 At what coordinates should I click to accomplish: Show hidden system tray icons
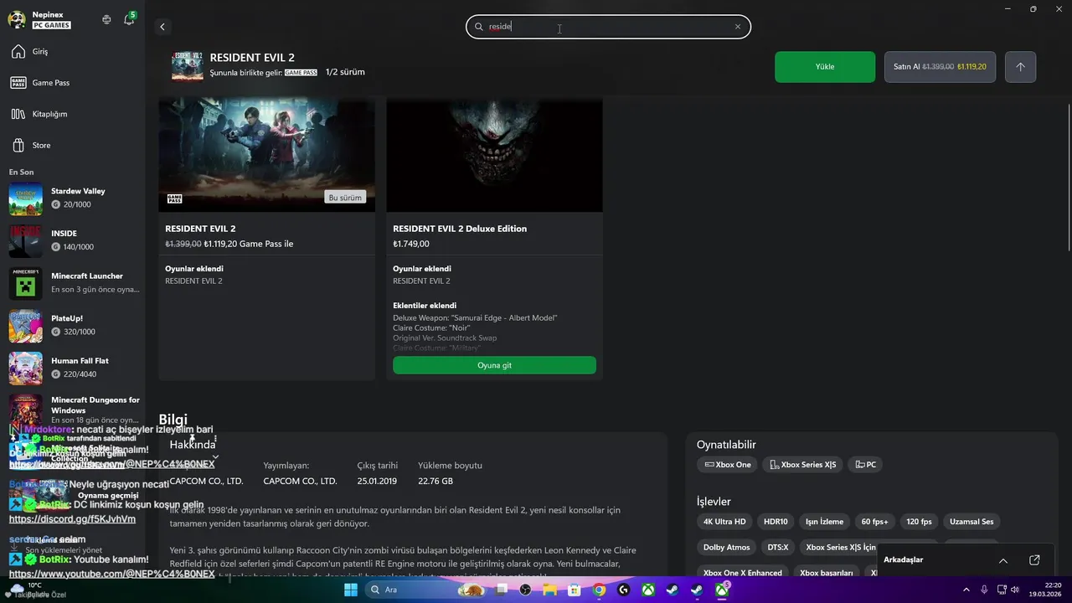pos(966,590)
